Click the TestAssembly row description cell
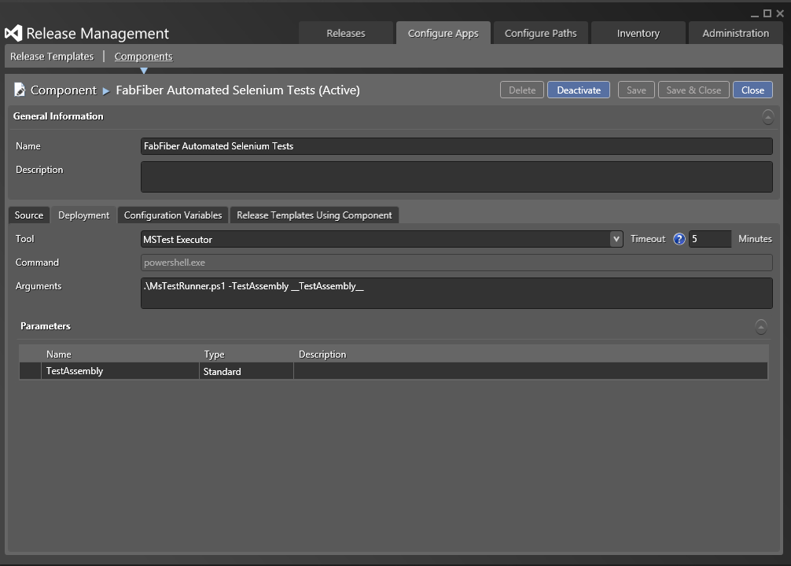Image resolution: width=791 pixels, height=566 pixels. click(531, 371)
